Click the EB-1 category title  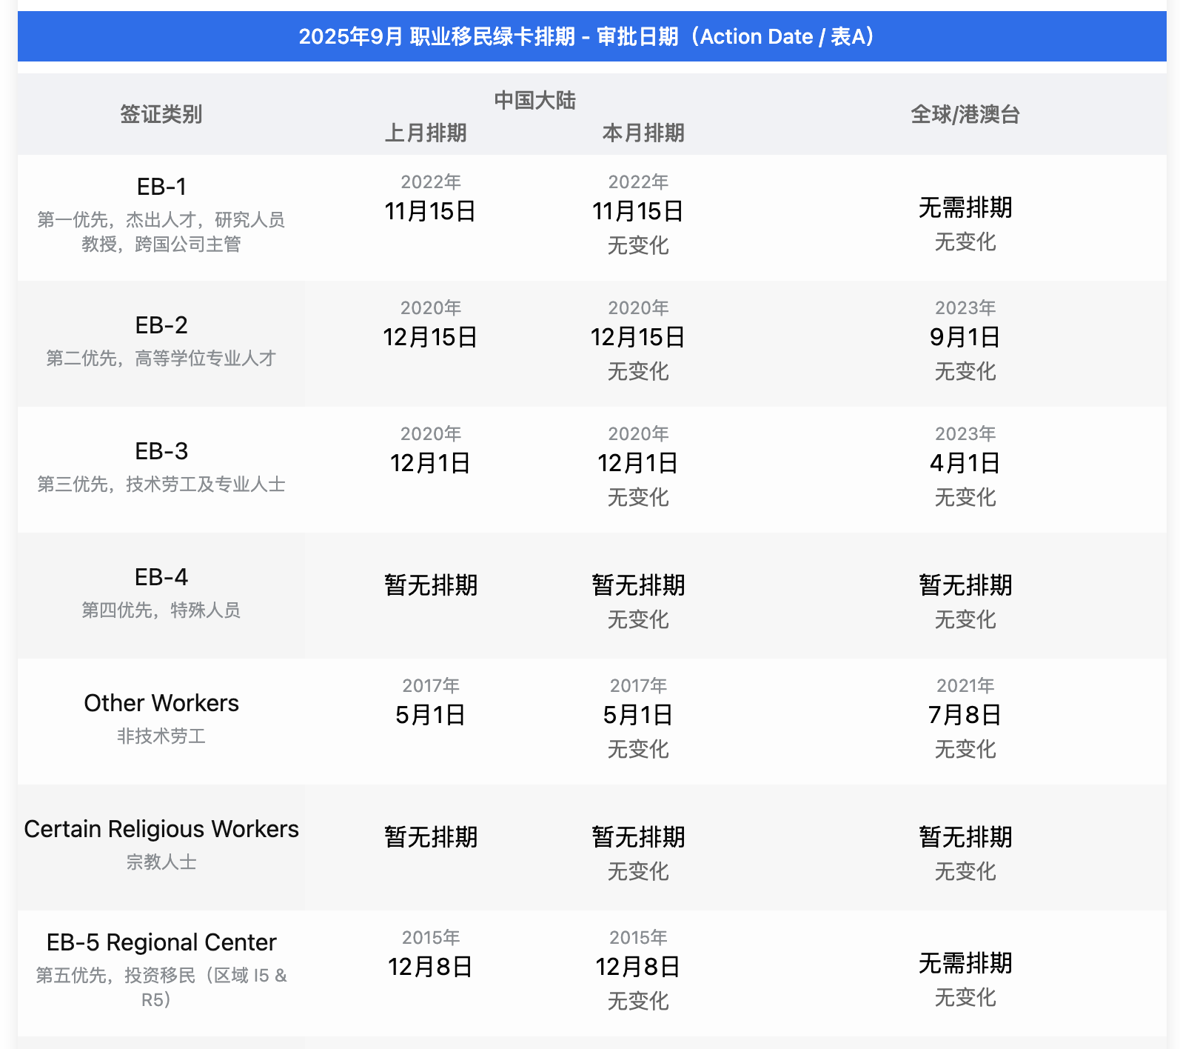161,187
